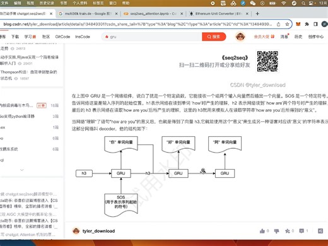Open the MetaMask fox extension
Image resolution: width=328 pixels, height=246 pixels.
coord(298,24)
